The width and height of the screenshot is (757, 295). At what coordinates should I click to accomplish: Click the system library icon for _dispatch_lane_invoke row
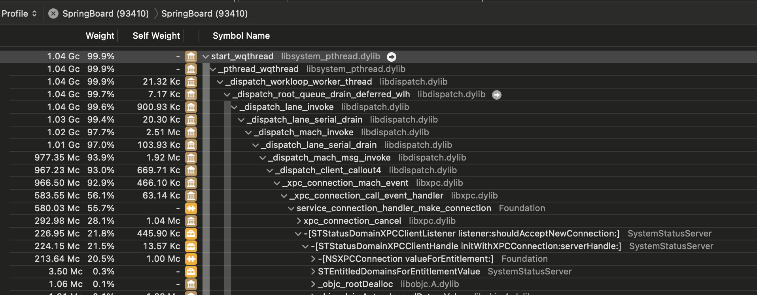191,107
